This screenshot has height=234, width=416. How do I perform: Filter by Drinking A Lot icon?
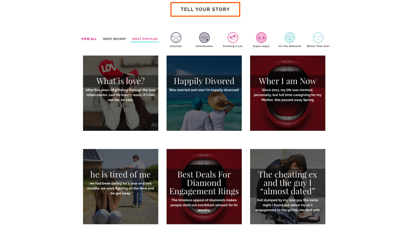232,38
